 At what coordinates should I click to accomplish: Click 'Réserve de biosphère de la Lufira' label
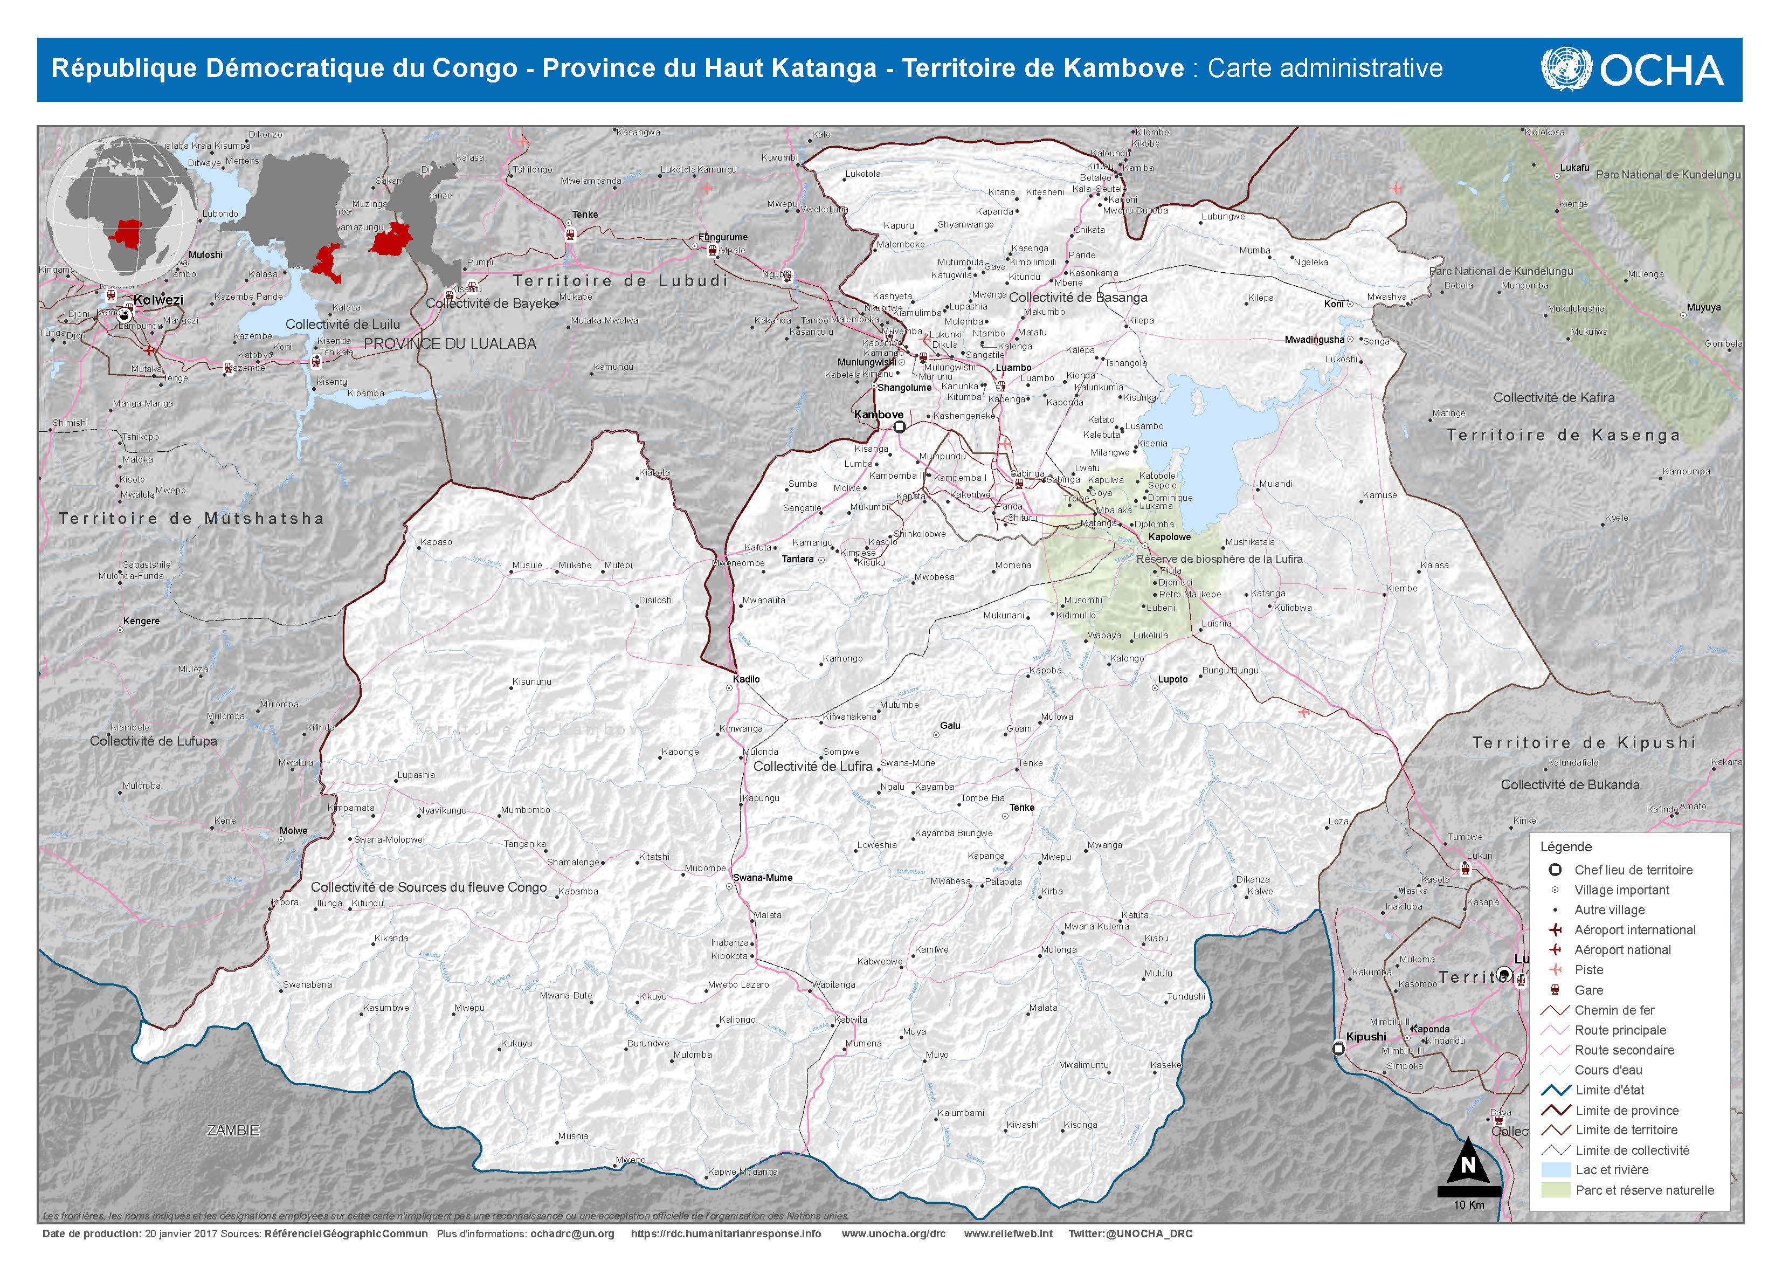1219,559
